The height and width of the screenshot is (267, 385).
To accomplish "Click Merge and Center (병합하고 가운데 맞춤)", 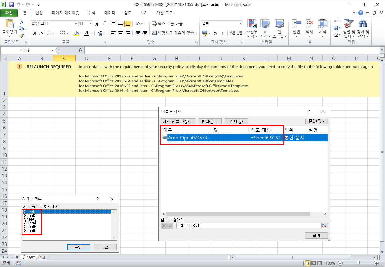I will tap(172, 33).
